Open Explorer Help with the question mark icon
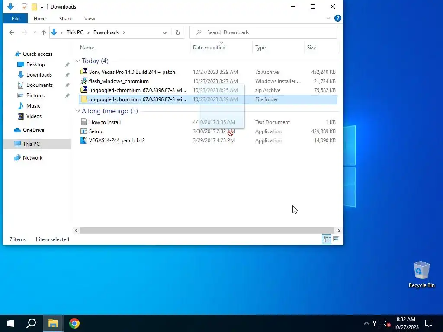Screen dimensions: 443x332 tap(337, 18)
